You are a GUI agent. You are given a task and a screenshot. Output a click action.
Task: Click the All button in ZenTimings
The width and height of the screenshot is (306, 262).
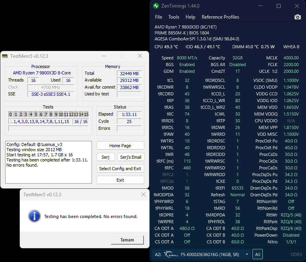click(258, 254)
